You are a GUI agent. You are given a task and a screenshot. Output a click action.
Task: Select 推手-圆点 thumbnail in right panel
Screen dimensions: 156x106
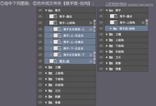click(112, 16)
